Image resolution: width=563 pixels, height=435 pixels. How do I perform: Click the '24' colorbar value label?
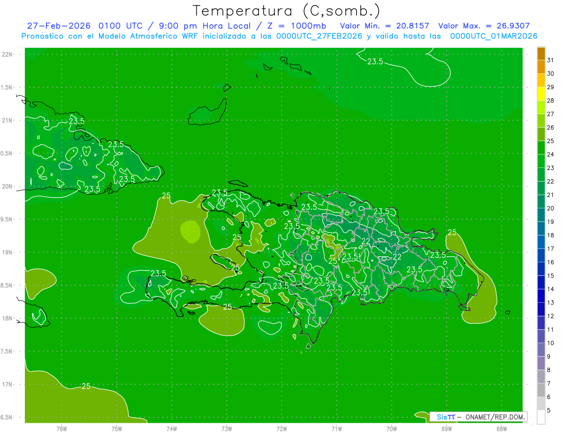pyautogui.click(x=551, y=154)
